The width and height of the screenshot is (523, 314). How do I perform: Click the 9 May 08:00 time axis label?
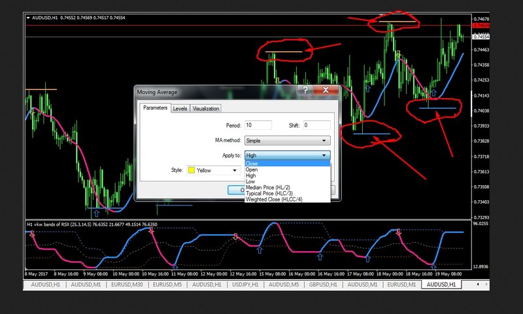click(95, 274)
